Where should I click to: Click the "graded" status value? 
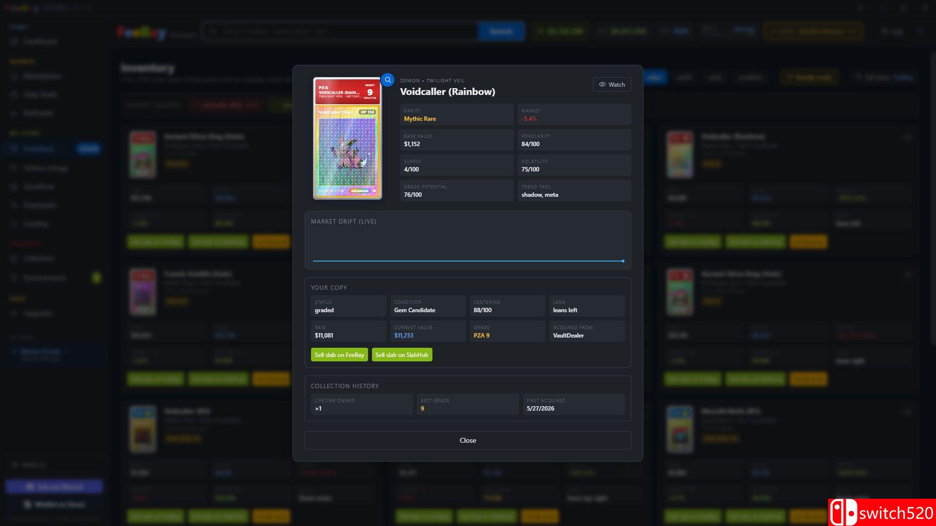pos(324,310)
